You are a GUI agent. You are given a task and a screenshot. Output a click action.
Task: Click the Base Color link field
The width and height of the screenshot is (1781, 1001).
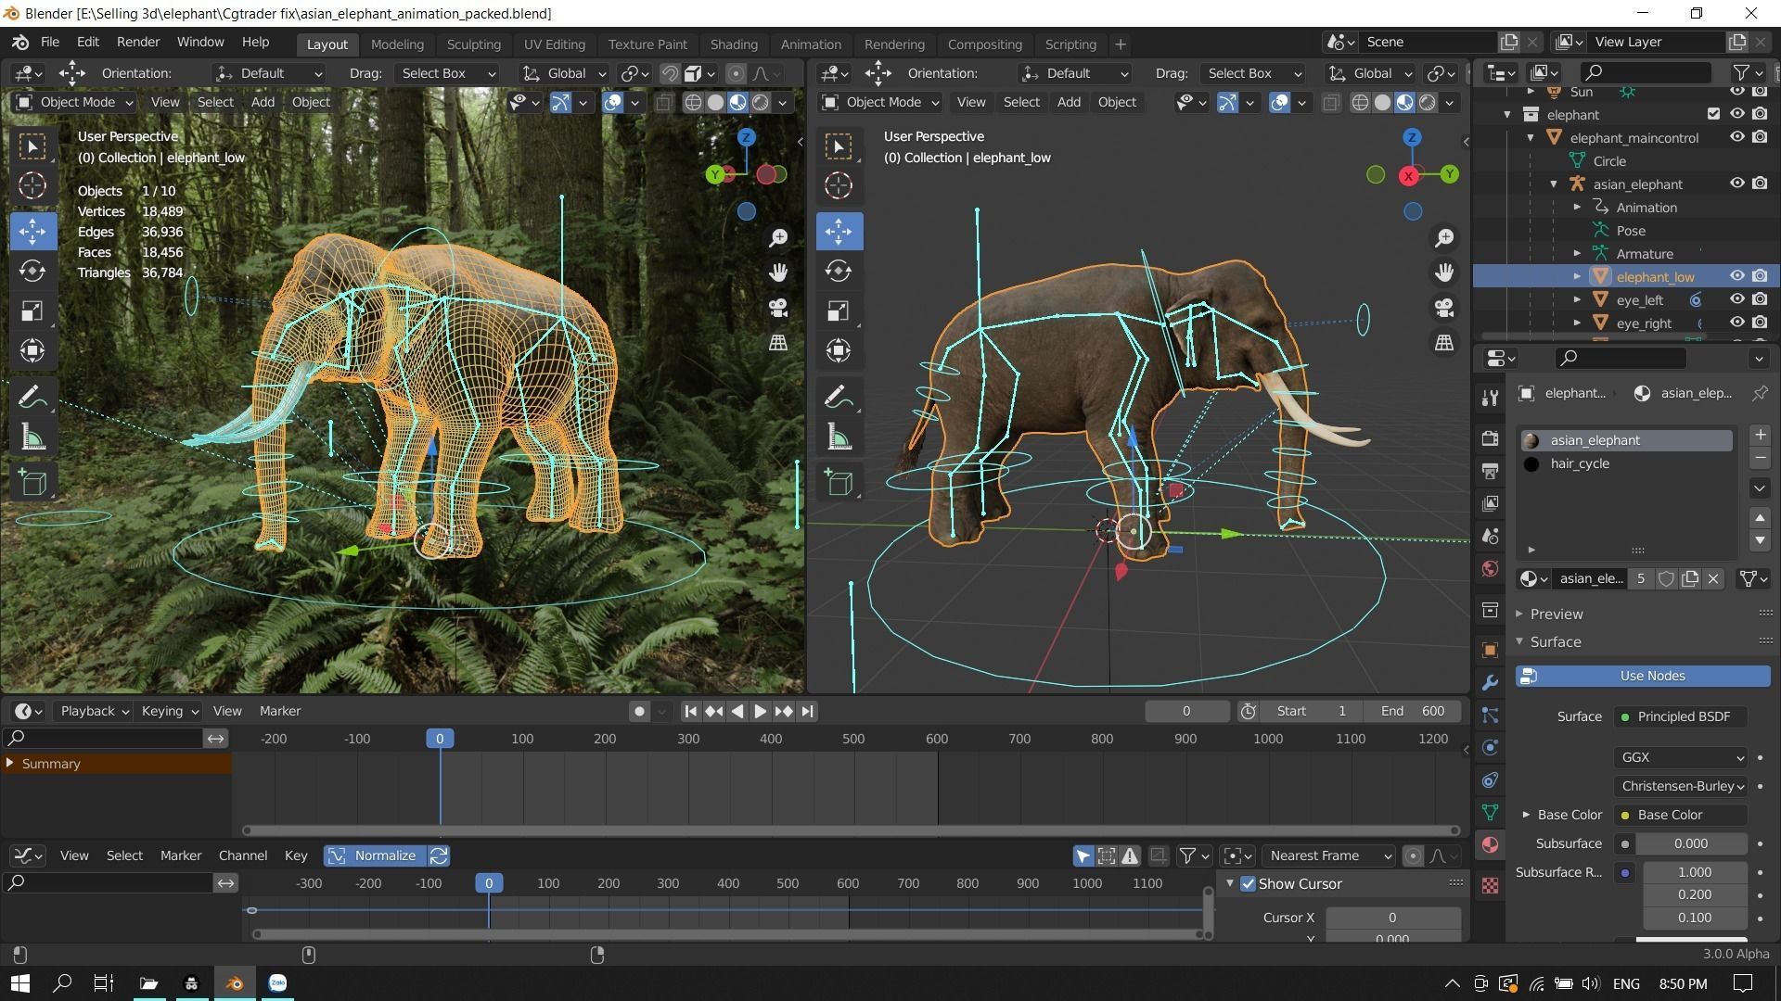1680,815
